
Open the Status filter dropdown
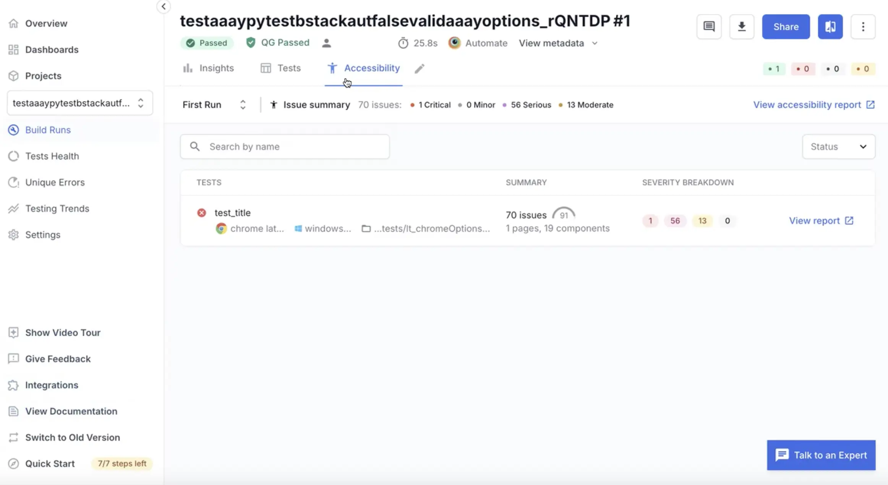839,146
